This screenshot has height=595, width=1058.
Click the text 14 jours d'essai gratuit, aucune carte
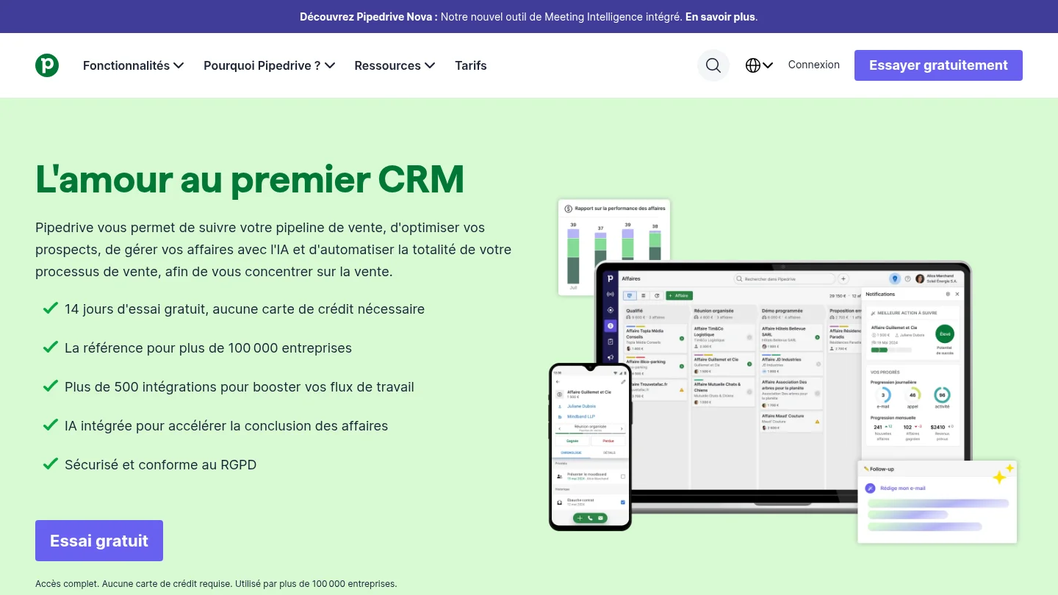(x=245, y=309)
